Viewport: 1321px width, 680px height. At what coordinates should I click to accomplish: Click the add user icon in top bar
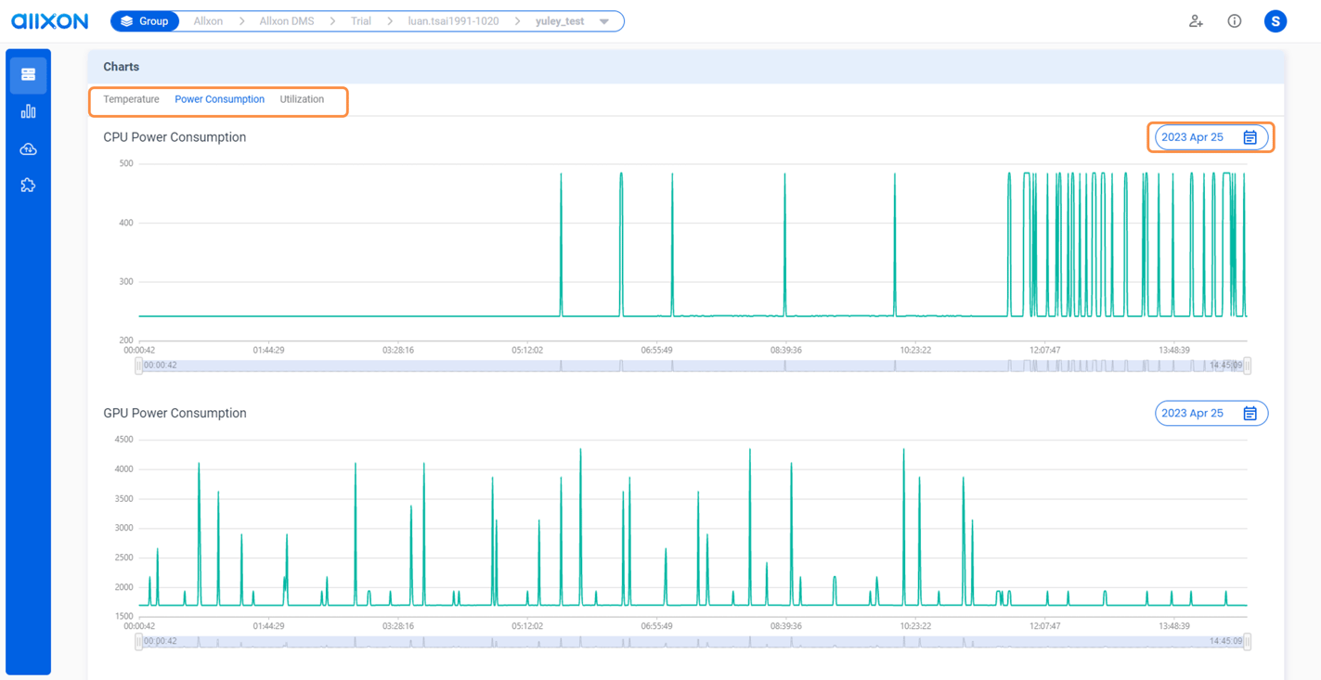(1196, 20)
